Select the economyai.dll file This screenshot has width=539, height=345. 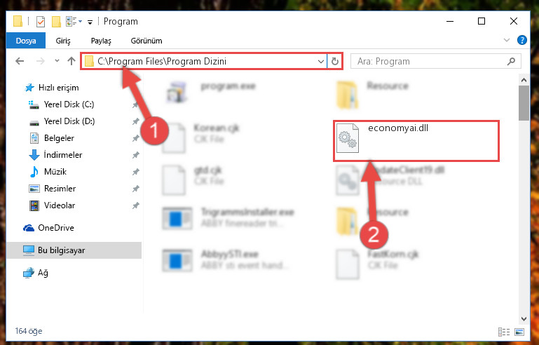[416, 140]
